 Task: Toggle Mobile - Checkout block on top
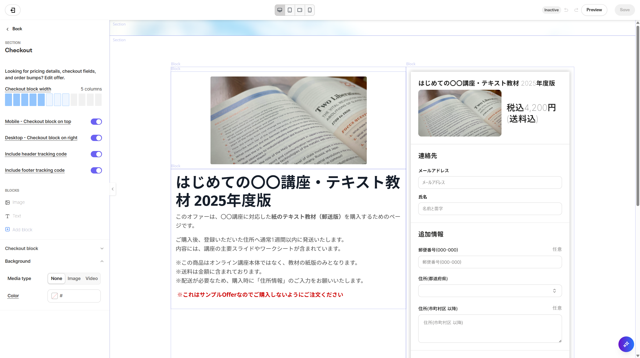click(x=96, y=122)
